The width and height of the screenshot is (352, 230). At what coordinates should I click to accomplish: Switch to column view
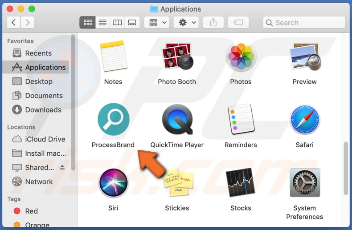coord(117,22)
